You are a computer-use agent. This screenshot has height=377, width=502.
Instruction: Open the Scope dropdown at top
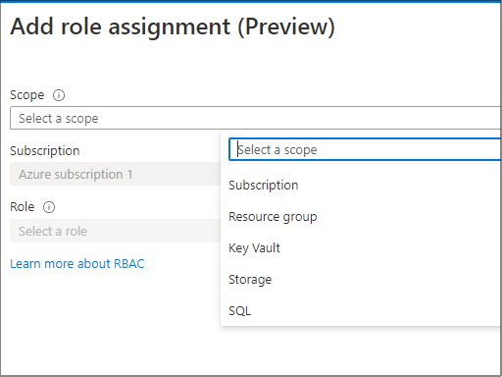click(x=256, y=118)
